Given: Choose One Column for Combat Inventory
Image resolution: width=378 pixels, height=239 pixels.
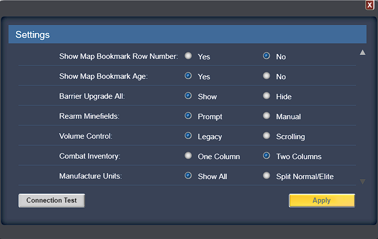Looking at the screenshot, I should pyautogui.click(x=189, y=156).
